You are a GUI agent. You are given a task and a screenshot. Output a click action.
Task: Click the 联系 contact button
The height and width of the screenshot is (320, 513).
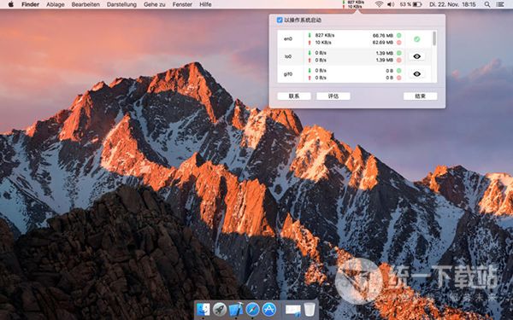294,96
